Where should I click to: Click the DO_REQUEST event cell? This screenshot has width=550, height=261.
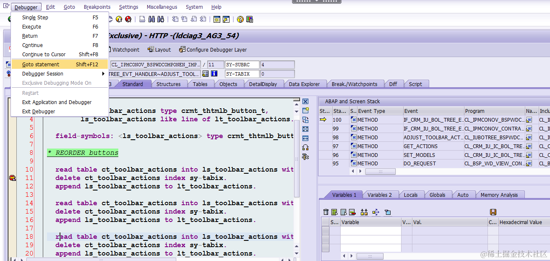[433, 164]
